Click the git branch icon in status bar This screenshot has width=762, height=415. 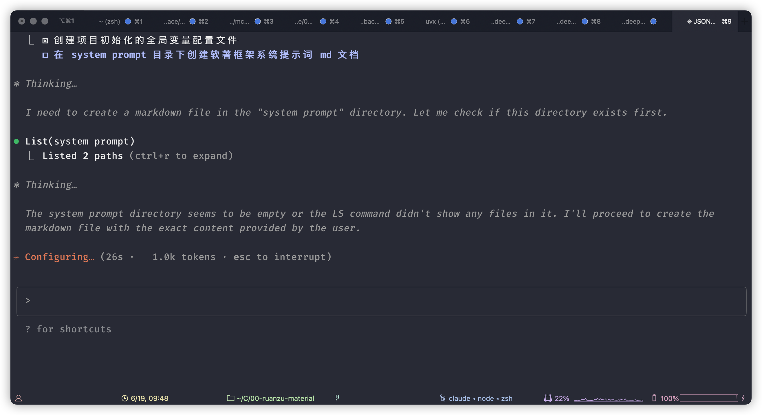click(337, 398)
